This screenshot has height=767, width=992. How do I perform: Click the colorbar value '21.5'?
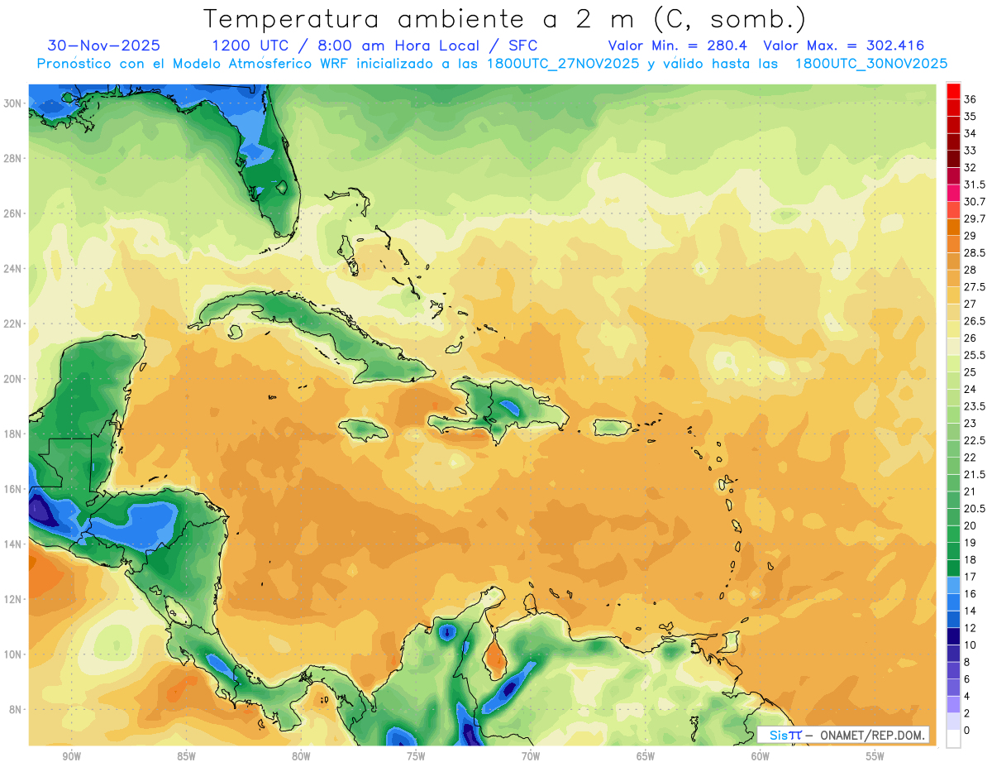coord(975,474)
